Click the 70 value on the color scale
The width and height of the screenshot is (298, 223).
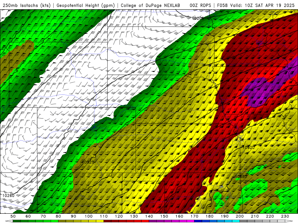pyautogui.click(x=43, y=216)
